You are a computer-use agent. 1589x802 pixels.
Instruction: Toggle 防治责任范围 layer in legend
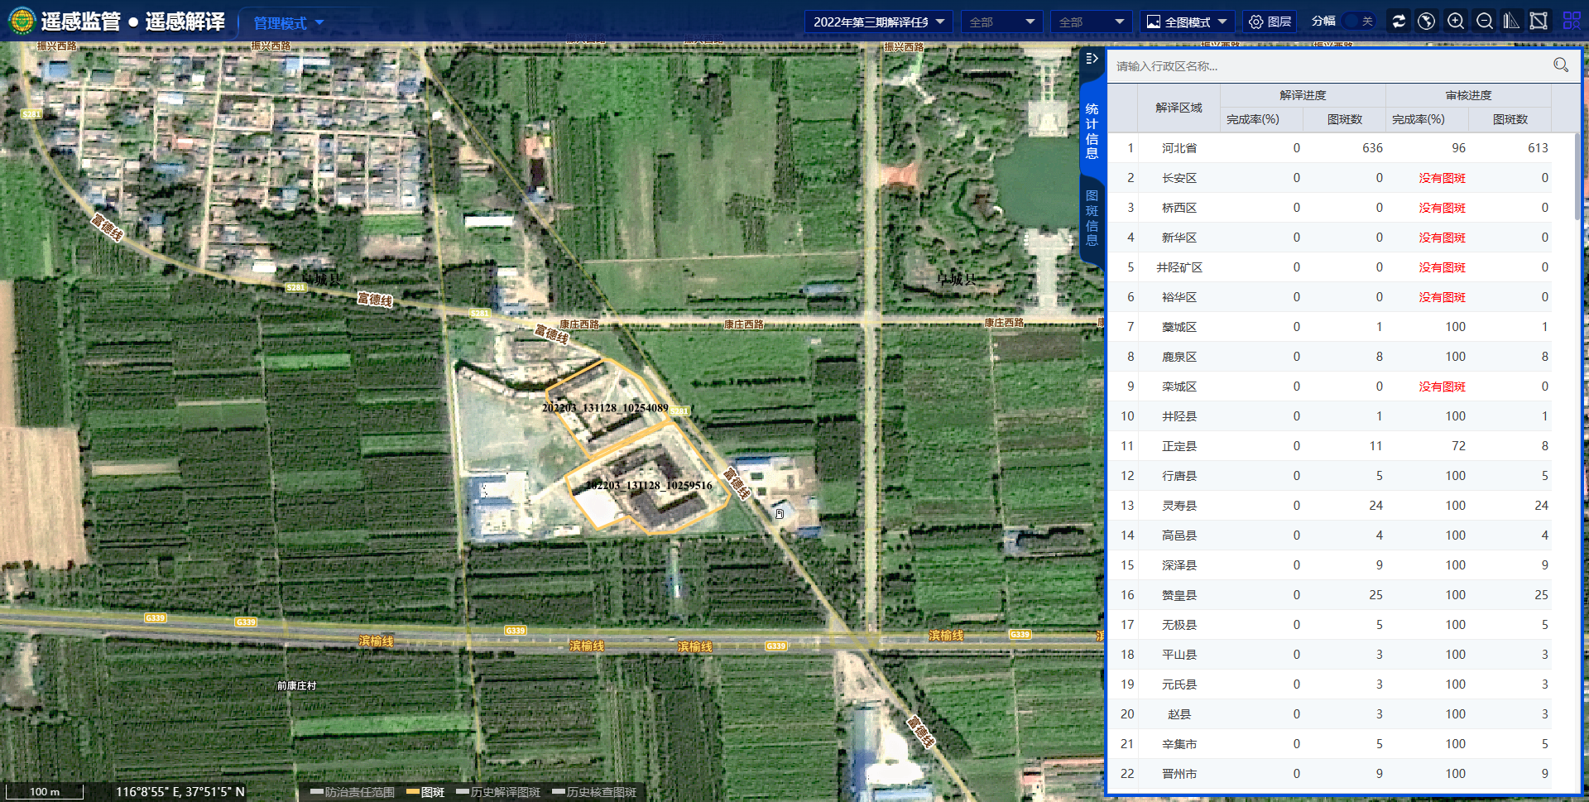[x=353, y=792]
